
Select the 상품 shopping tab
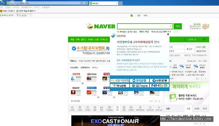click(x=188, y=109)
